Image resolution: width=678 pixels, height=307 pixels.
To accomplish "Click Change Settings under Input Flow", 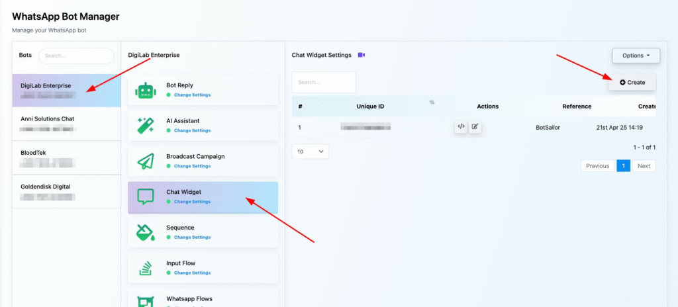I will tap(192, 273).
